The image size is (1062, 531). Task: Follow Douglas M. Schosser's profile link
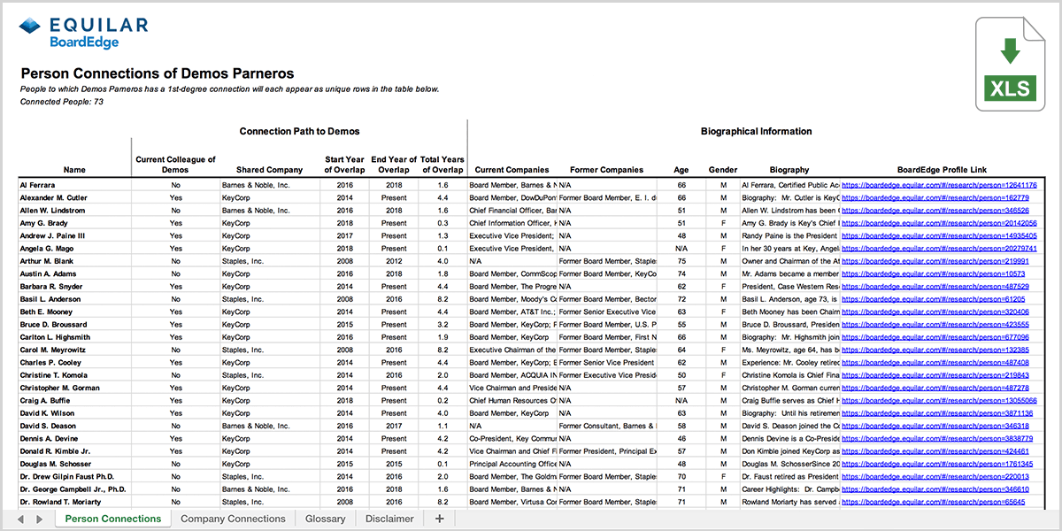[x=937, y=464]
